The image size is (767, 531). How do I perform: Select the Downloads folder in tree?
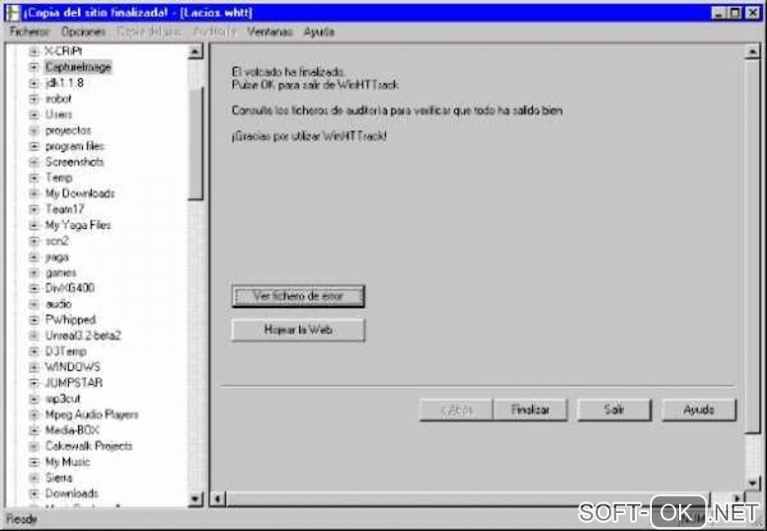72,493
